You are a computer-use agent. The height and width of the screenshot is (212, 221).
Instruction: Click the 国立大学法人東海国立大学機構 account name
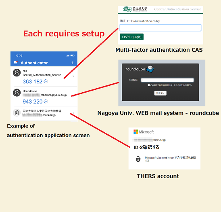coord(42,111)
